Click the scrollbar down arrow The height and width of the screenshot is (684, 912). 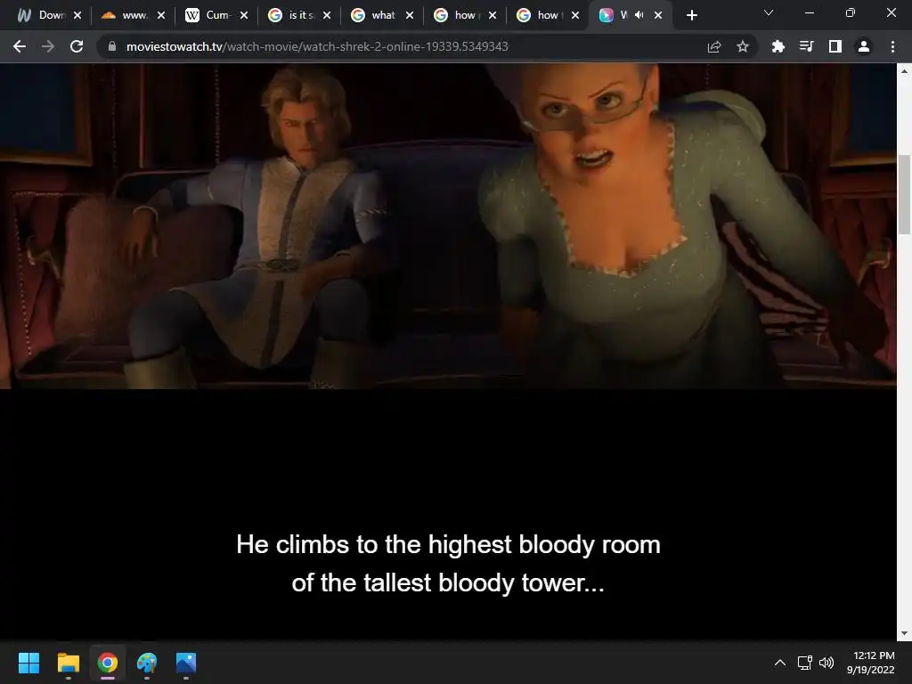point(904,633)
